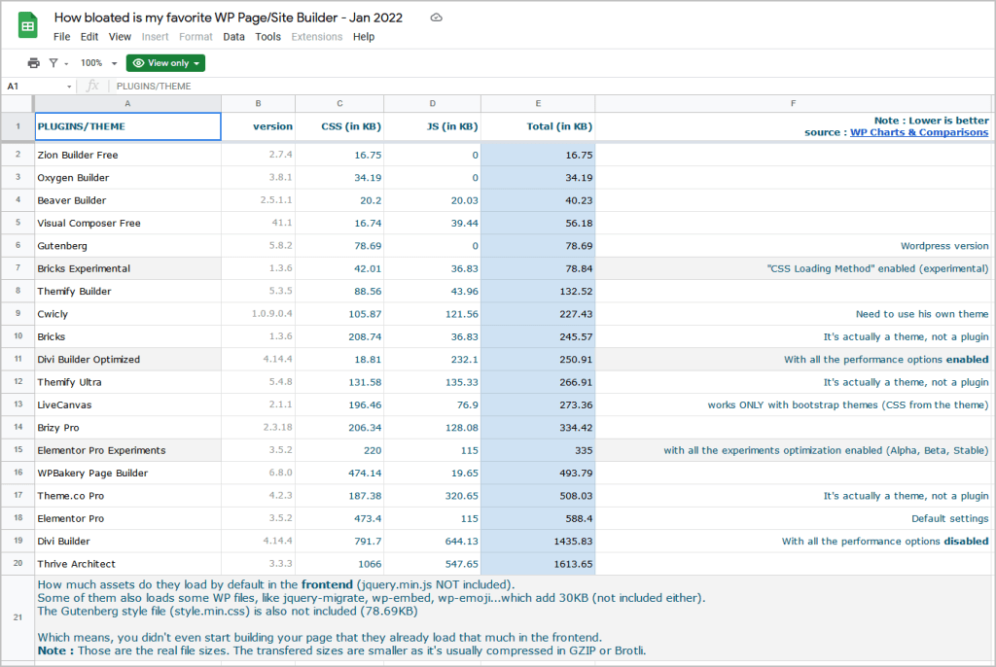The image size is (996, 667).
Task: Expand the A1 name box dropdown
Action: point(69,87)
